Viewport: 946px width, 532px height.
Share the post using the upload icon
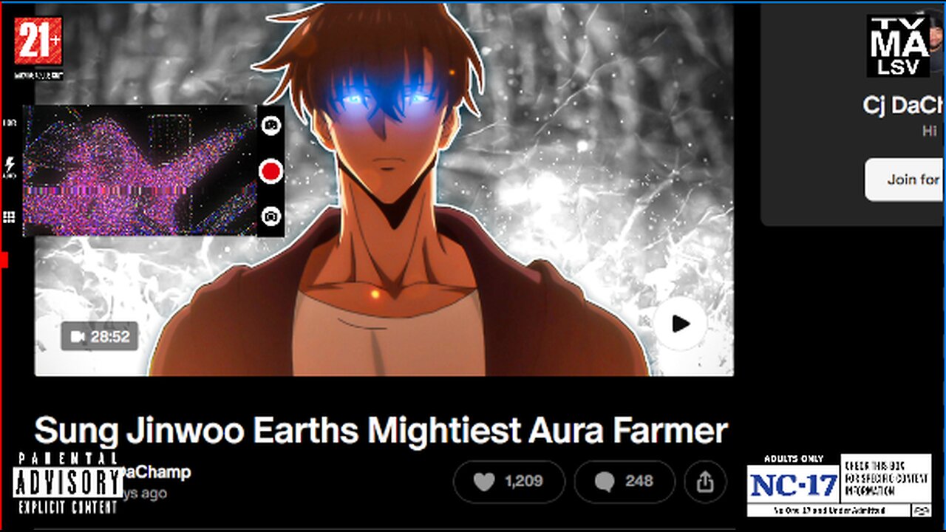(705, 482)
